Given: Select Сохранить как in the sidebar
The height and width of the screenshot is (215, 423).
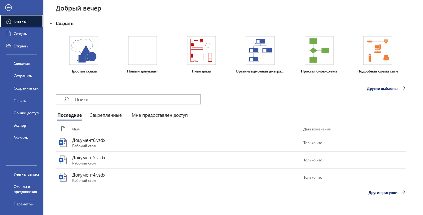Looking at the screenshot, I should point(26,88).
